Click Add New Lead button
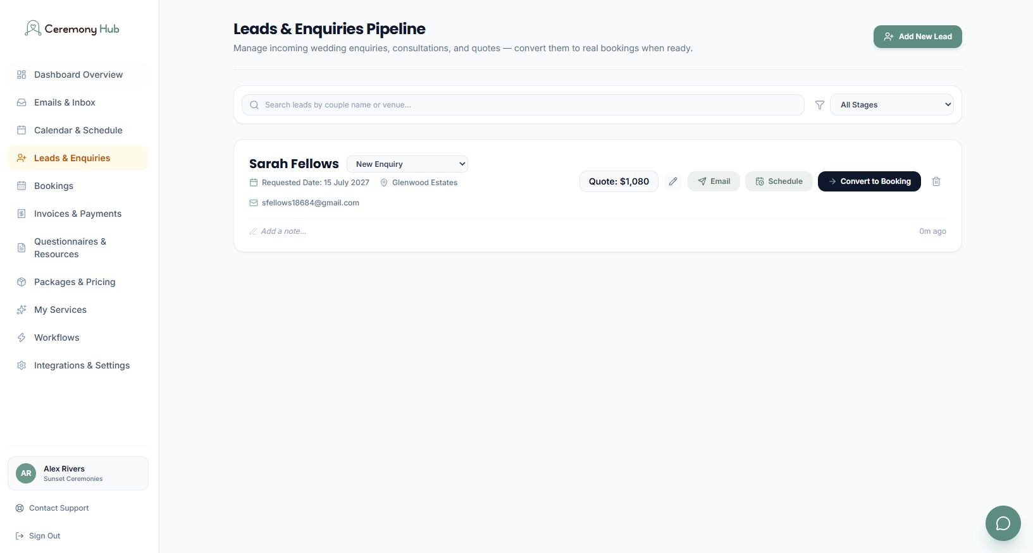This screenshot has width=1033, height=553. point(918,37)
